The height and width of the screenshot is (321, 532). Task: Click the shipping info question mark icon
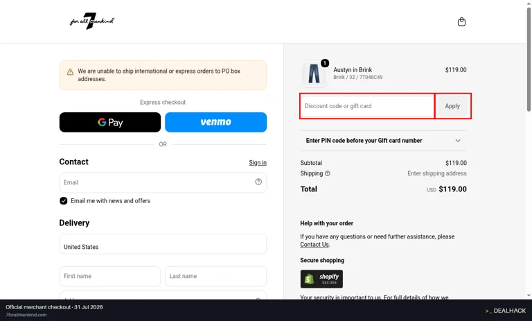328,173
